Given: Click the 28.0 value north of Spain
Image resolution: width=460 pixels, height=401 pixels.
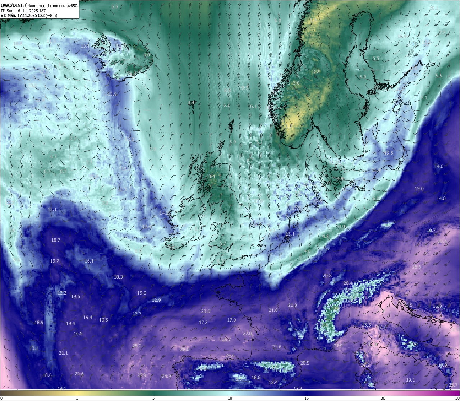Looking at the screenshot, I should click(x=185, y=350).
